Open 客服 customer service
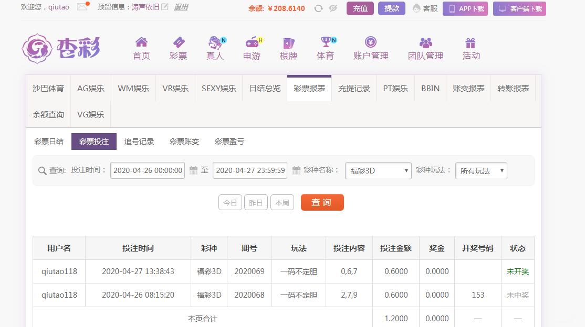 425,8
